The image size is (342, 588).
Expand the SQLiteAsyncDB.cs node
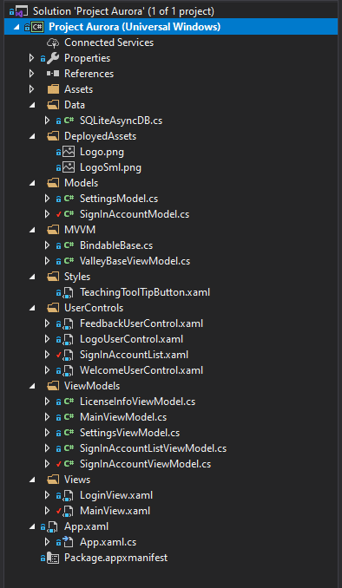47,121
